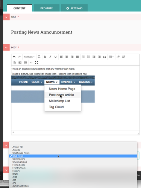Choose ICQS category

73,174
